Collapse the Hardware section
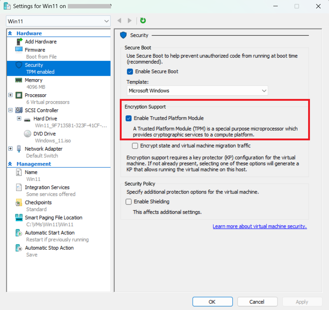Screen dimensions: 329x310 tap(10, 33)
